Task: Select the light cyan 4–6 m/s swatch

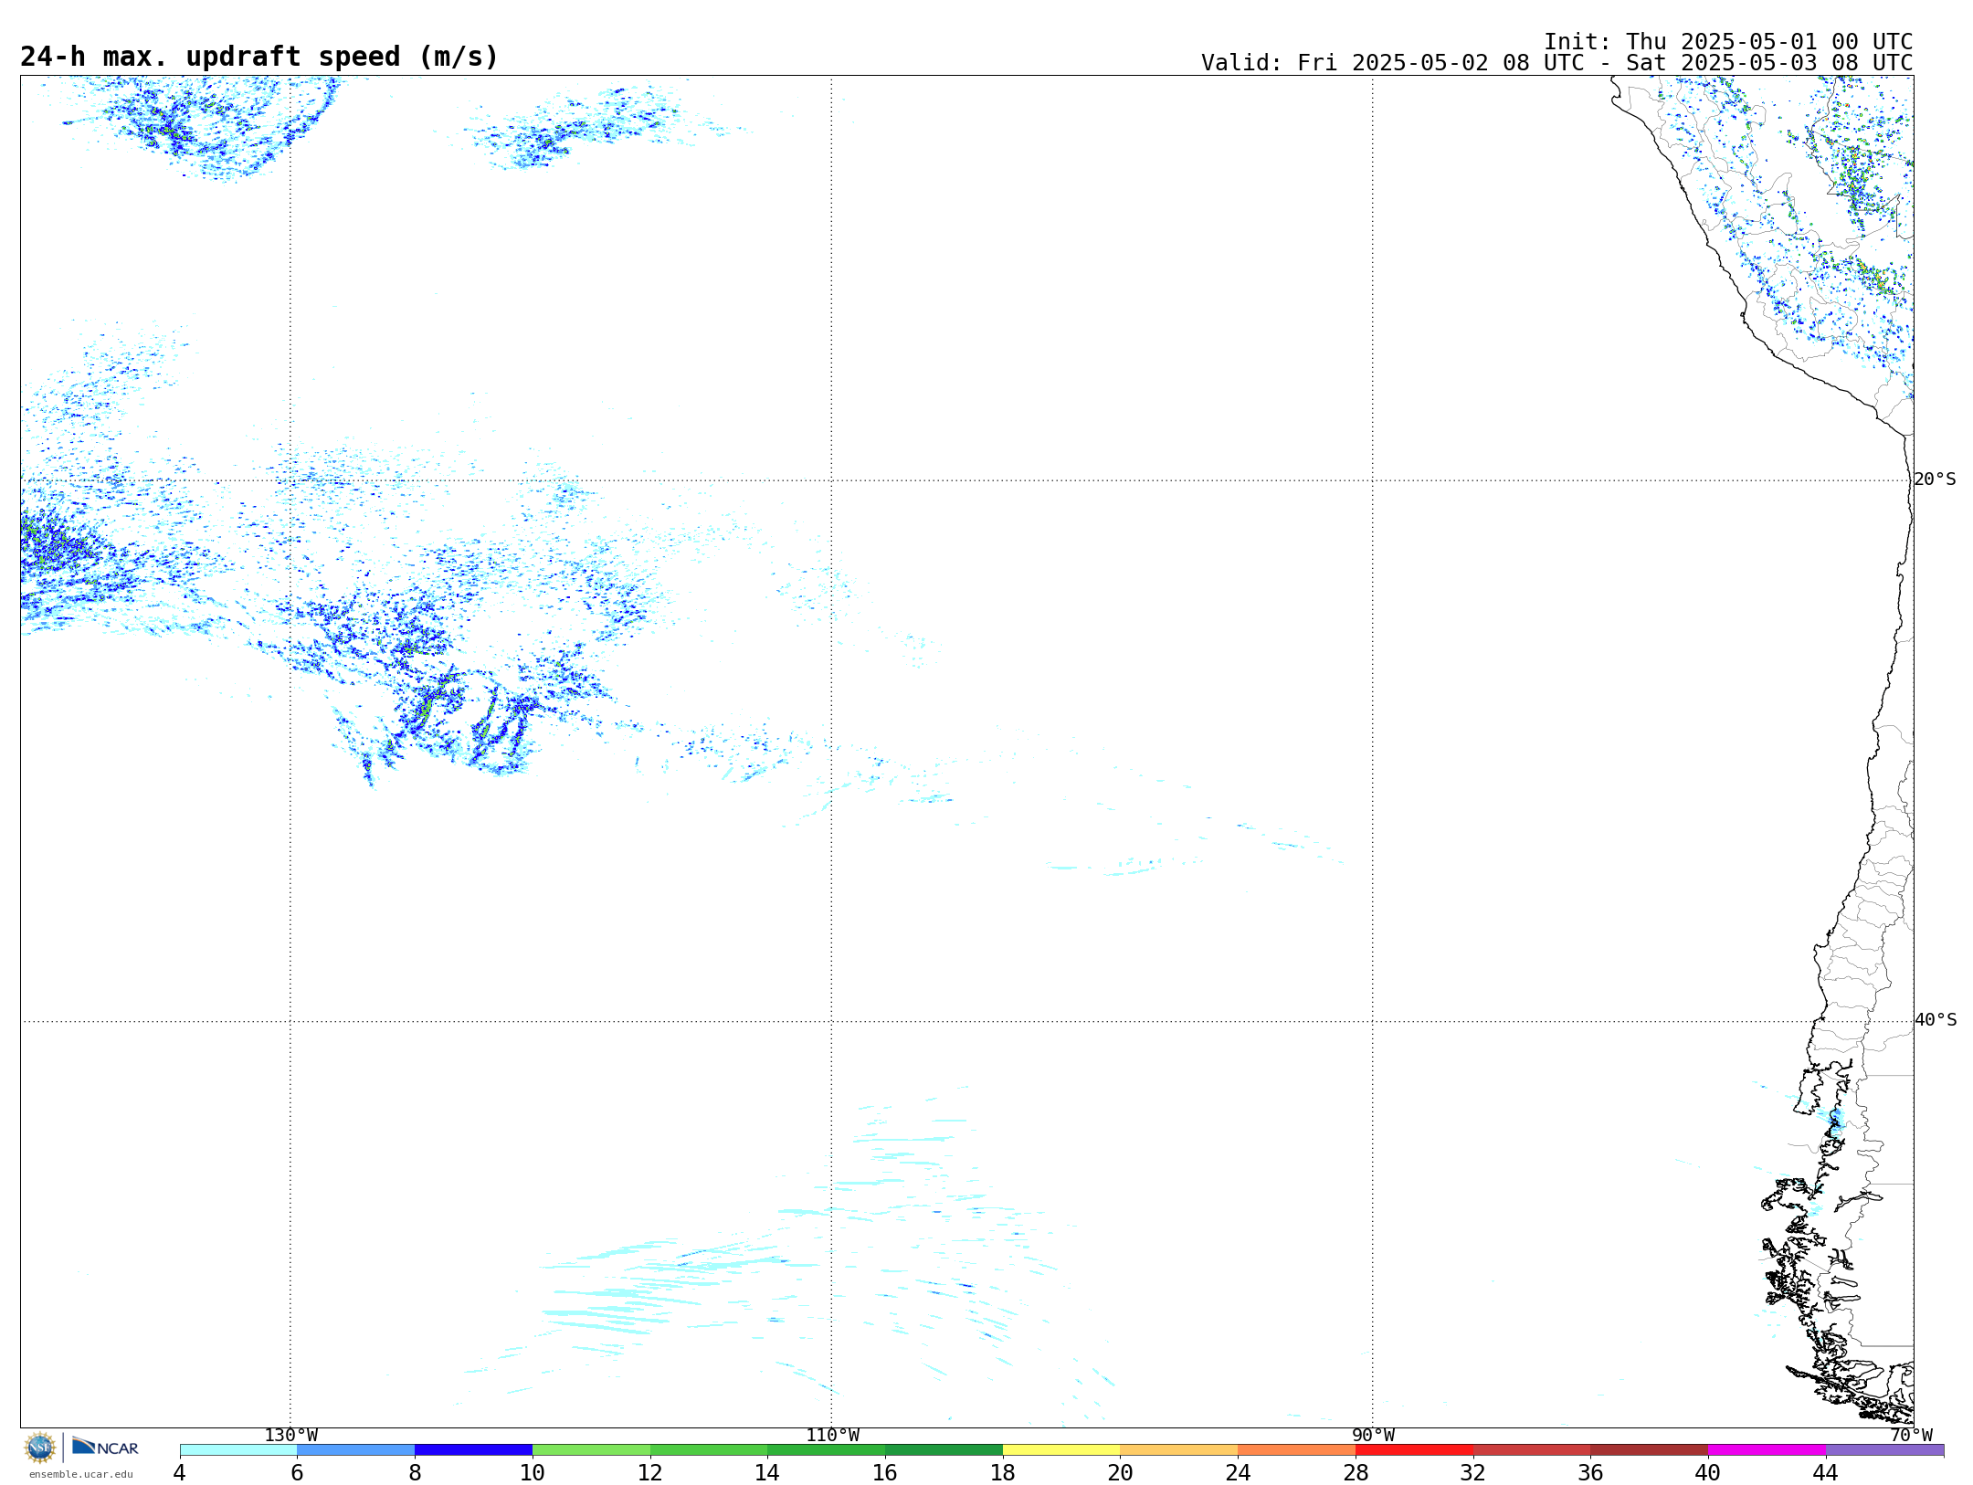Action: [x=238, y=1450]
